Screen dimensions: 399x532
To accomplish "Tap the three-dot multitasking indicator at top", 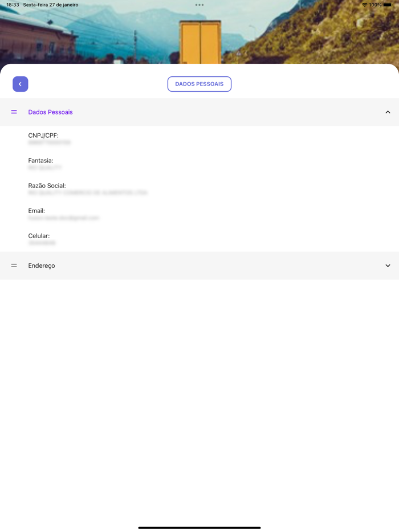I will [x=199, y=5].
